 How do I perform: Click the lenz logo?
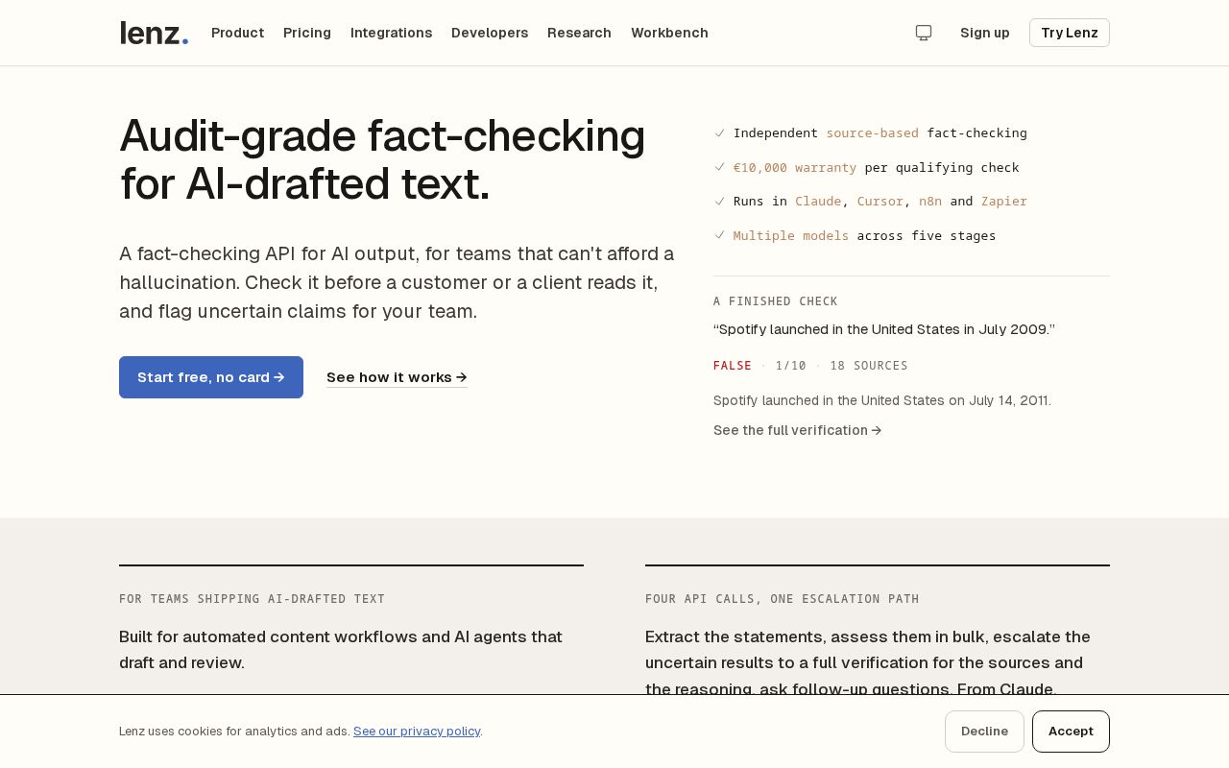[x=154, y=33]
